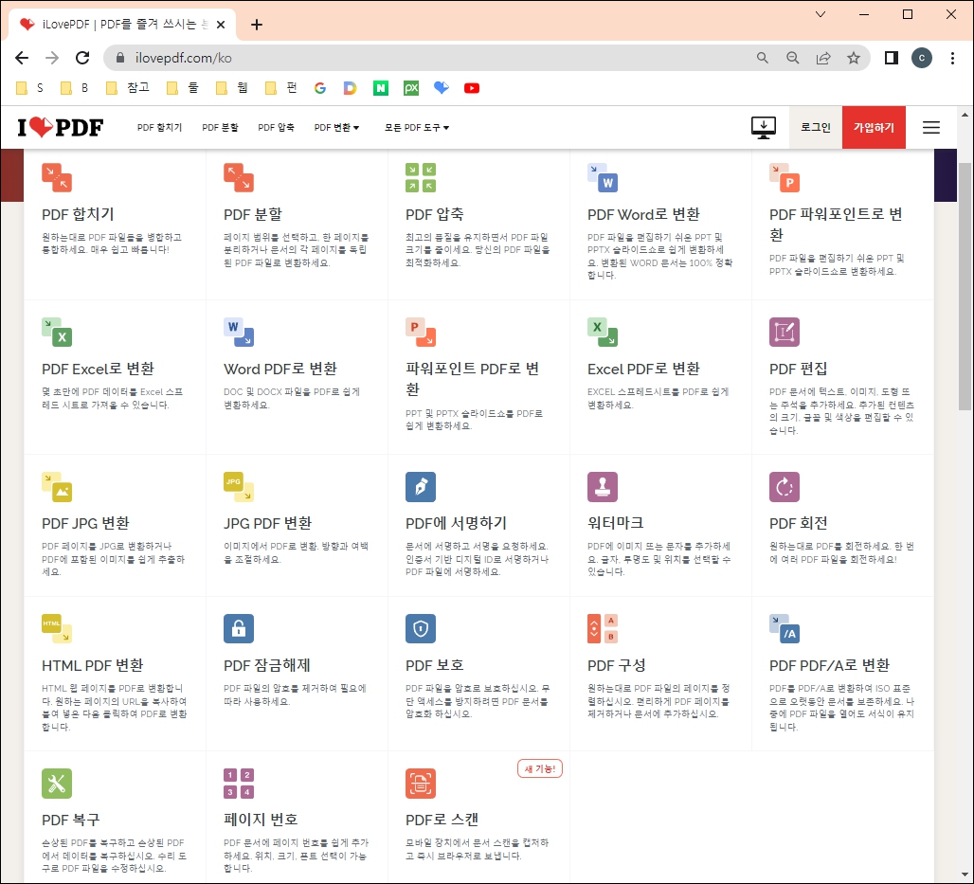Viewport: 974px width, 884px height.
Task: Select the PDF 편집 edit tool icon
Action: coord(785,332)
